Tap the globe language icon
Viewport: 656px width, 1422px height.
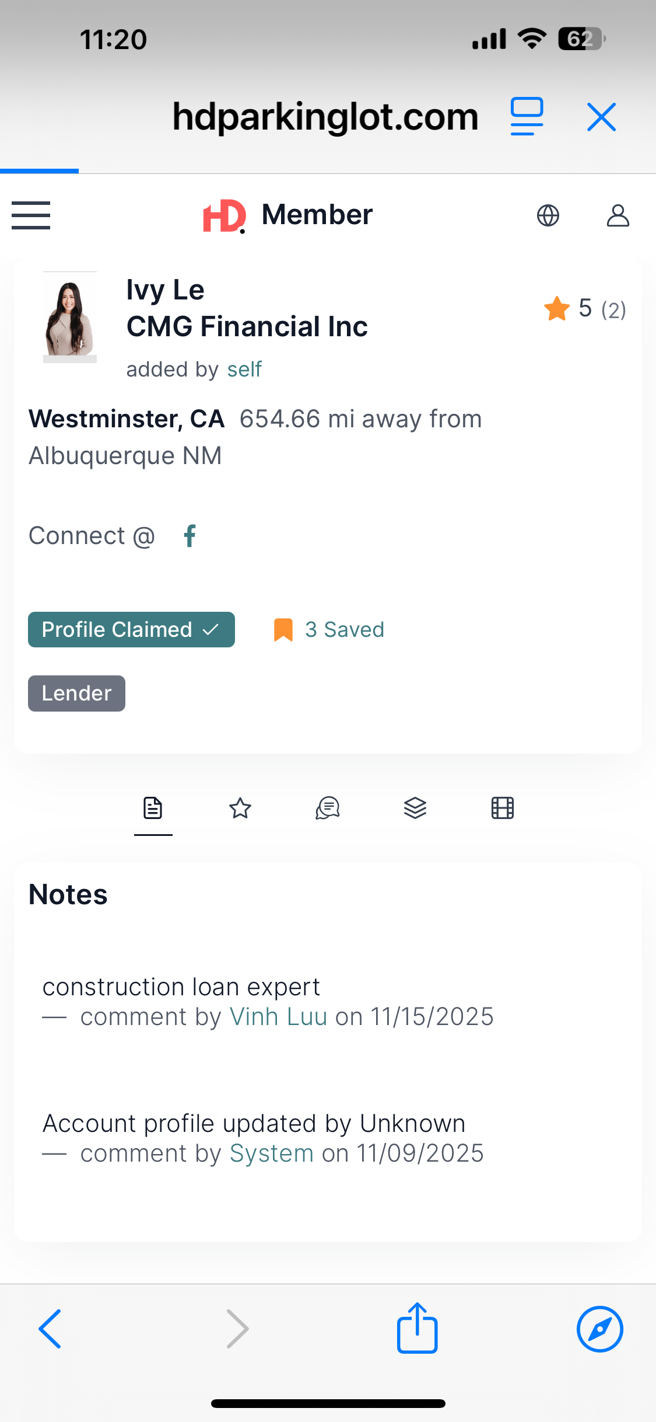pyautogui.click(x=548, y=215)
